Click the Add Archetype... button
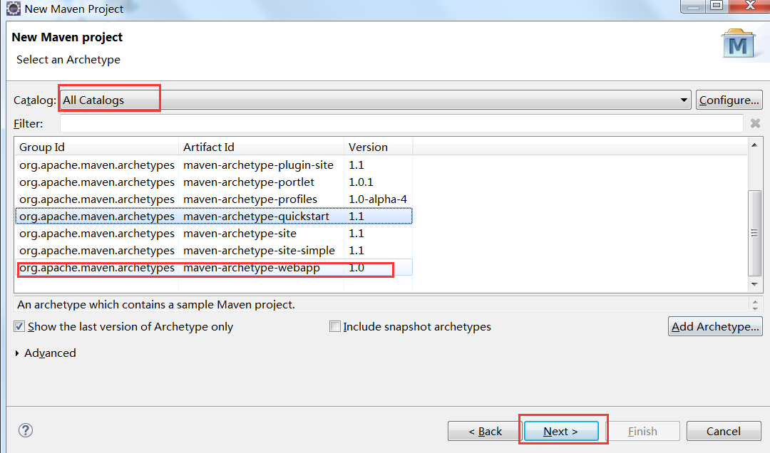 pyautogui.click(x=715, y=326)
